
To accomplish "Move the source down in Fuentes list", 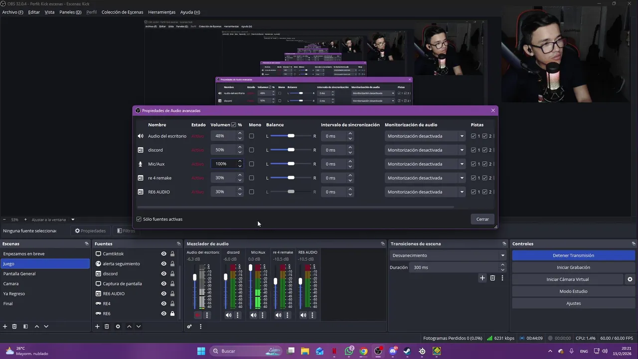I will tap(139, 327).
